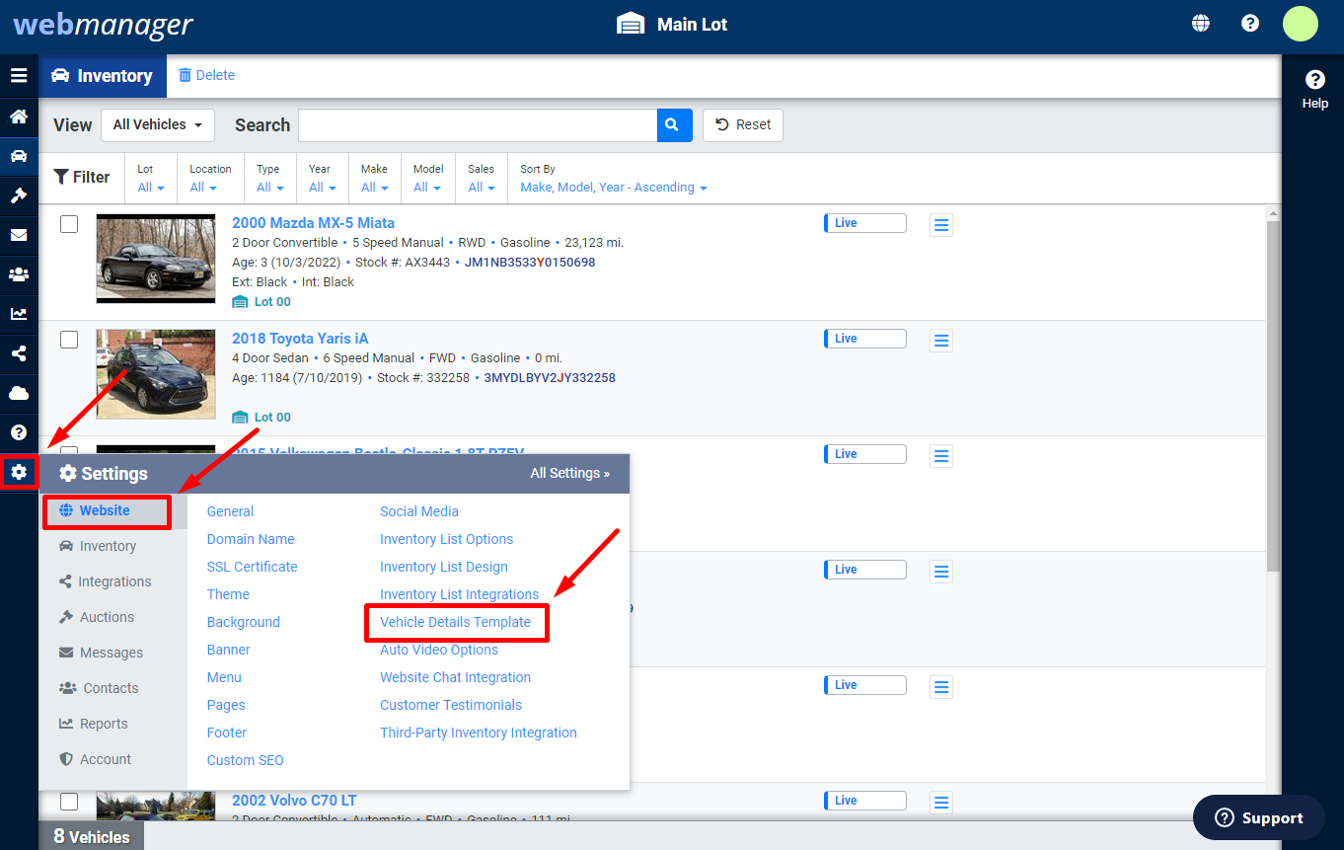This screenshot has width=1344, height=850.
Task: Click the Home icon in sidebar
Action: [19, 116]
